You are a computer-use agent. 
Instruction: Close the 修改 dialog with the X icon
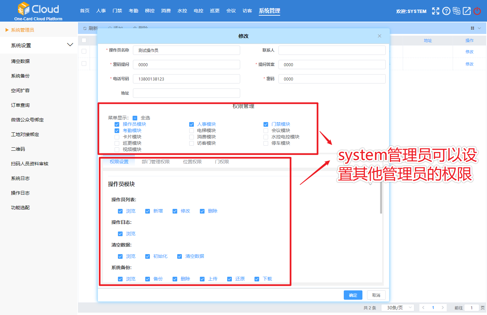click(379, 36)
